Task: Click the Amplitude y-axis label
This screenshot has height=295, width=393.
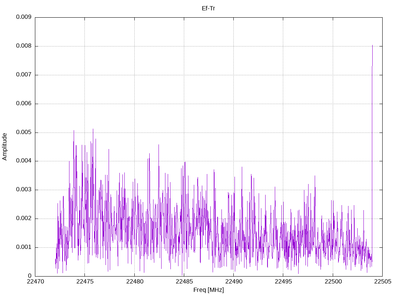Action: (5, 147)
